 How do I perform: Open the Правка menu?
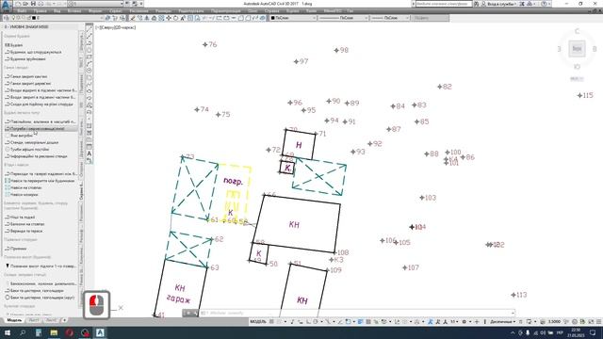click(x=40, y=10)
